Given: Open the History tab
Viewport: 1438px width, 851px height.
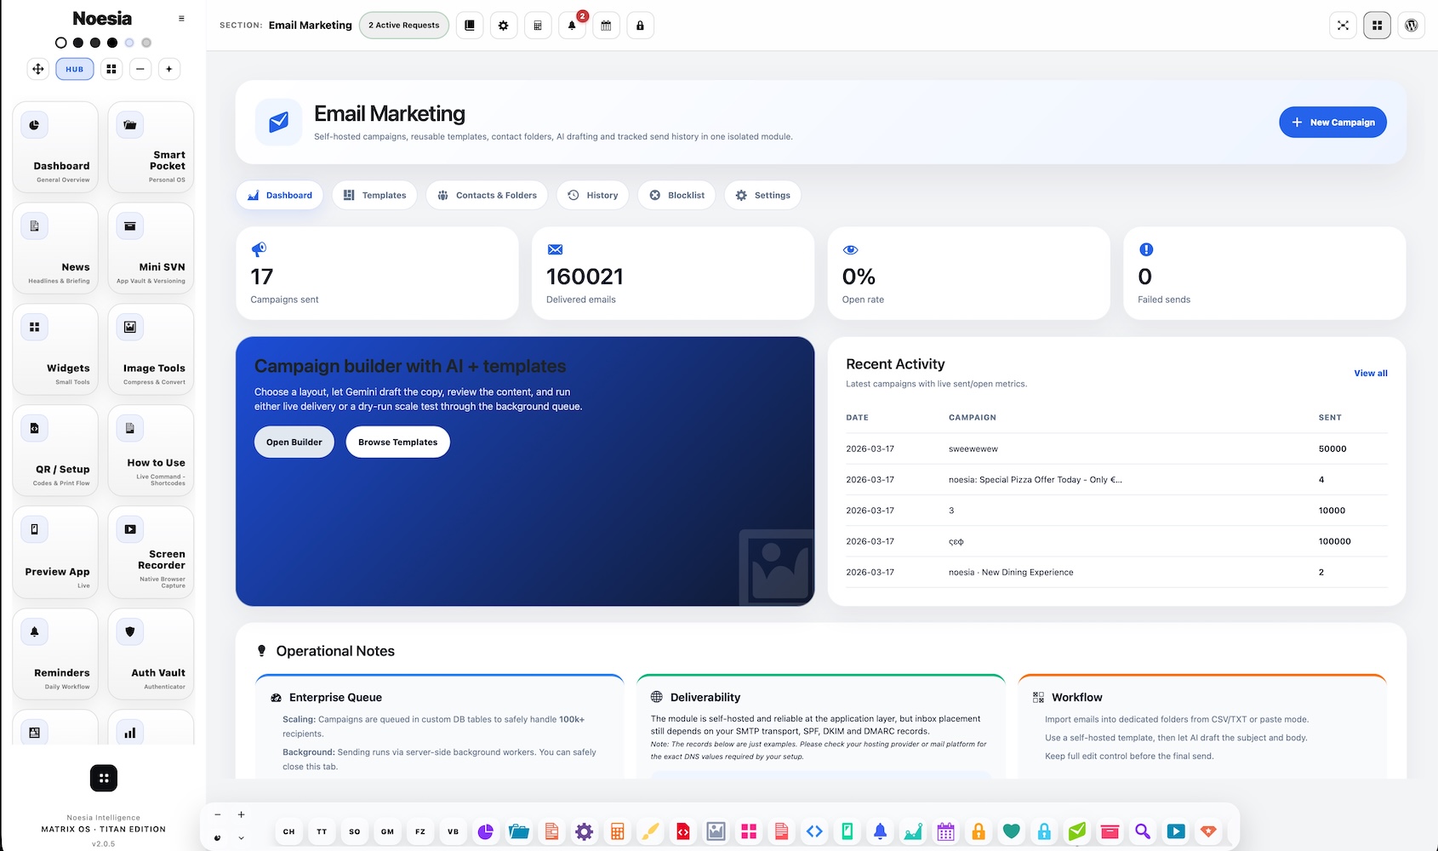Looking at the screenshot, I should pyautogui.click(x=593, y=195).
